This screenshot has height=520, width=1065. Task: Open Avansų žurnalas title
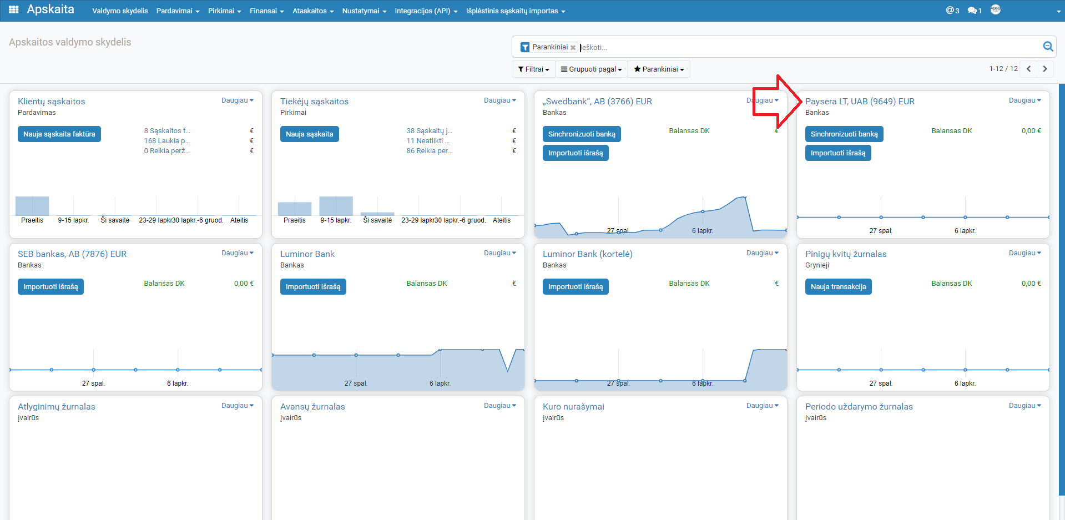click(x=312, y=407)
